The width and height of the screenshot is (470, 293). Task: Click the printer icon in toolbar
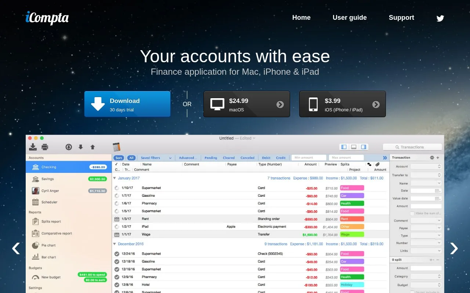(45, 147)
